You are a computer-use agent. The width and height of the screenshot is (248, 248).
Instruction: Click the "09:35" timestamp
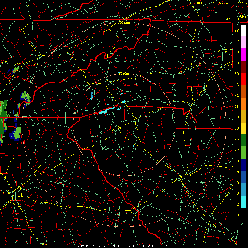[170, 246]
